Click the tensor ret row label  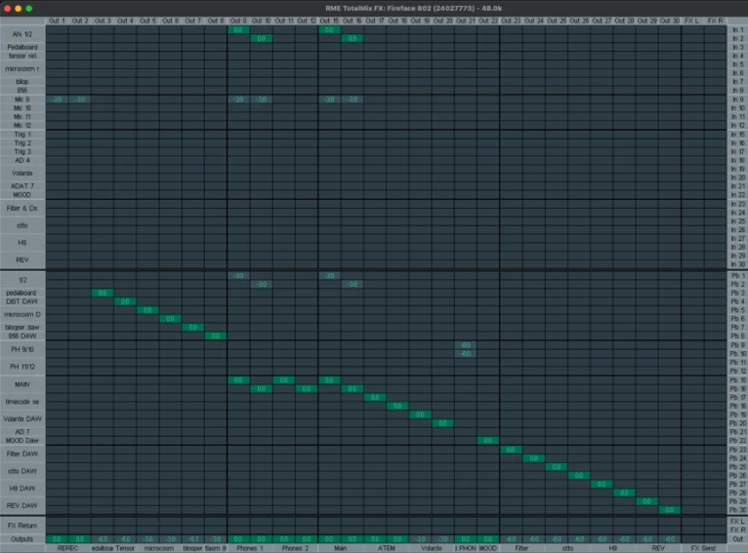point(22,56)
